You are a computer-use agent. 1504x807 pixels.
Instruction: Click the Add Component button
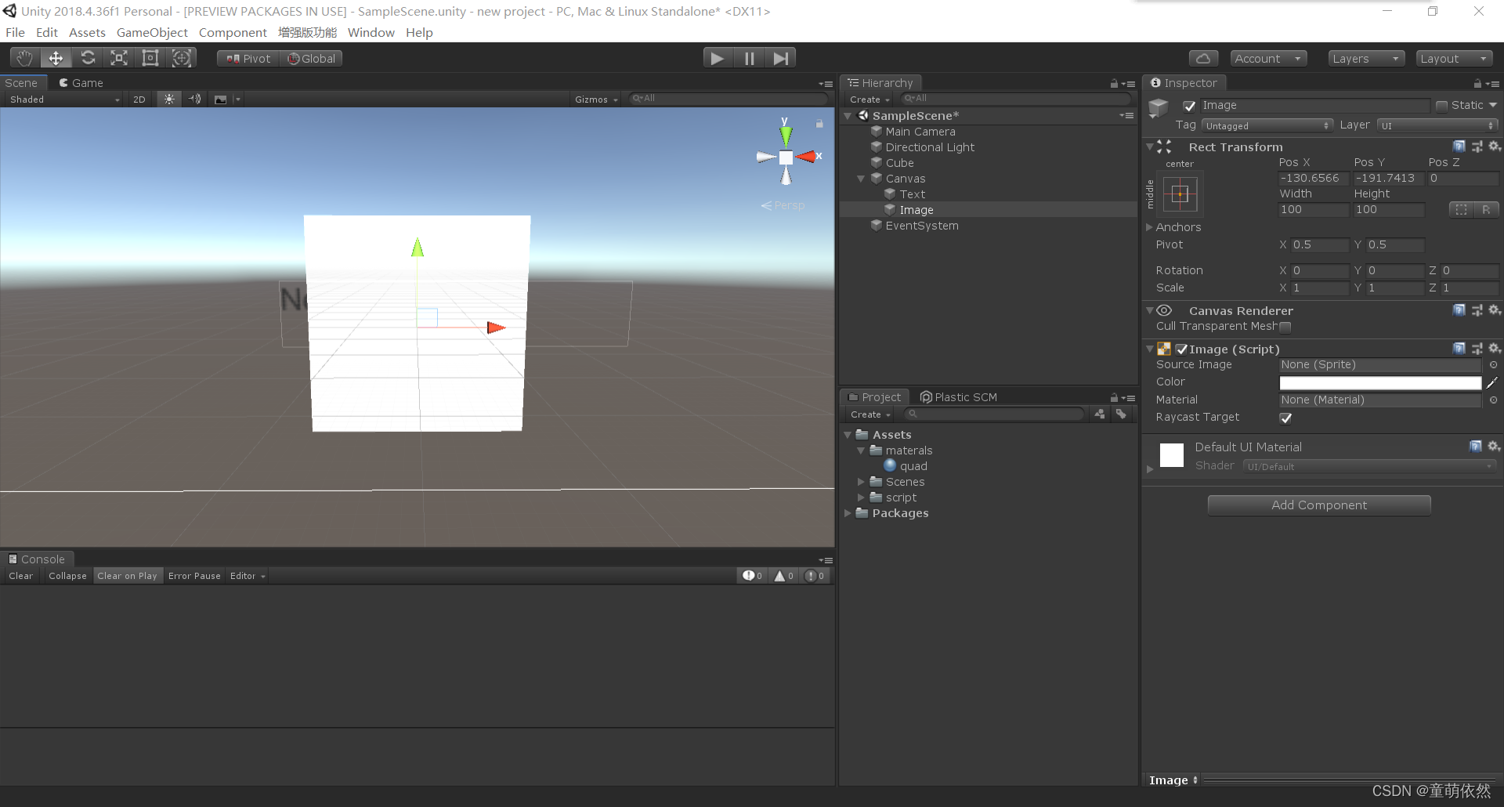(x=1319, y=505)
